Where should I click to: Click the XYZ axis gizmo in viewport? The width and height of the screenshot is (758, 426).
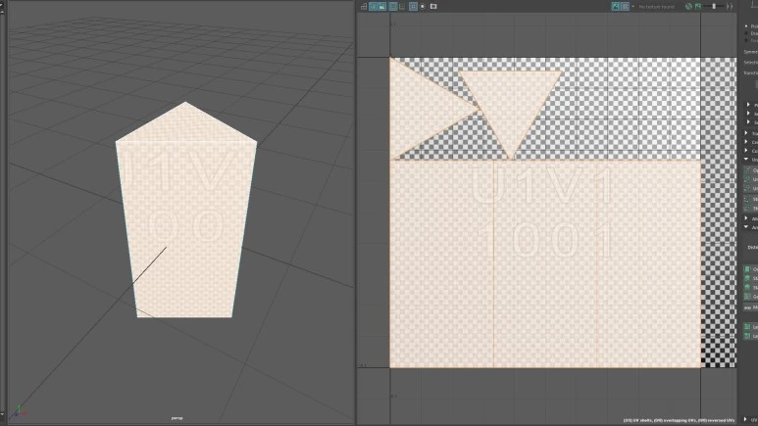20,411
